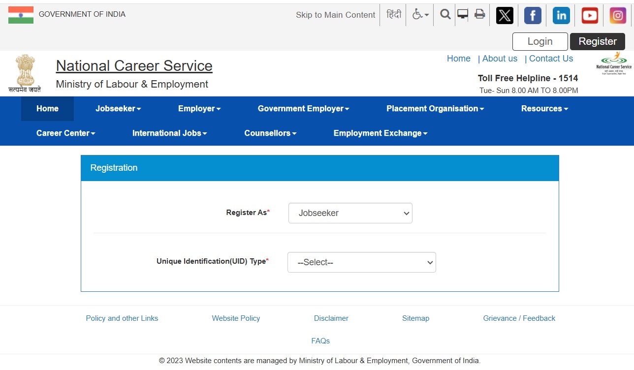Click the National Career Service logo
634x370 pixels.
(613, 64)
